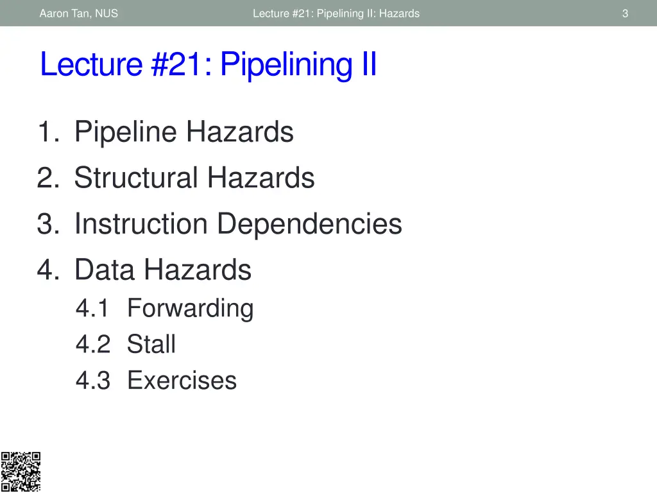The height and width of the screenshot is (493, 657).
Task: Click the number '2.' list marker
Action: coord(49,177)
